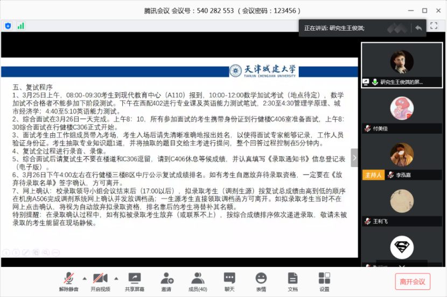The height and width of the screenshot is (297, 447).
Task: Click the reply arrow in the speaker banner
Action: click(418, 28)
